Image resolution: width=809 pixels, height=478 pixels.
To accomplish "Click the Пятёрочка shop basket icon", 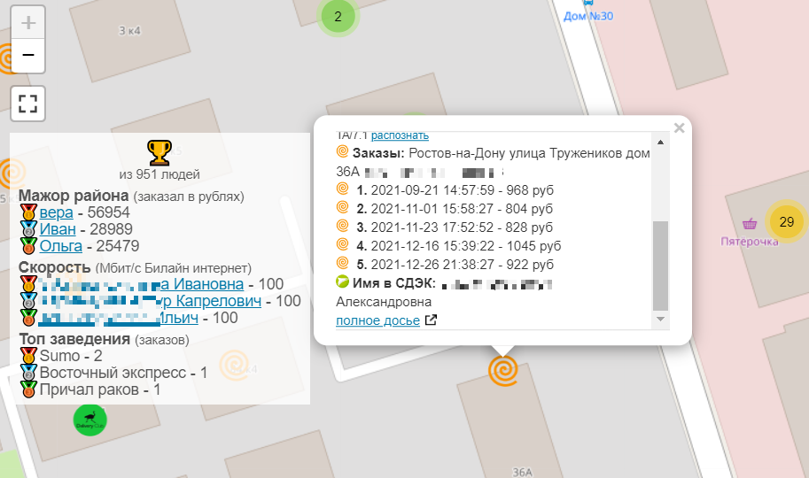I will pos(750,224).
